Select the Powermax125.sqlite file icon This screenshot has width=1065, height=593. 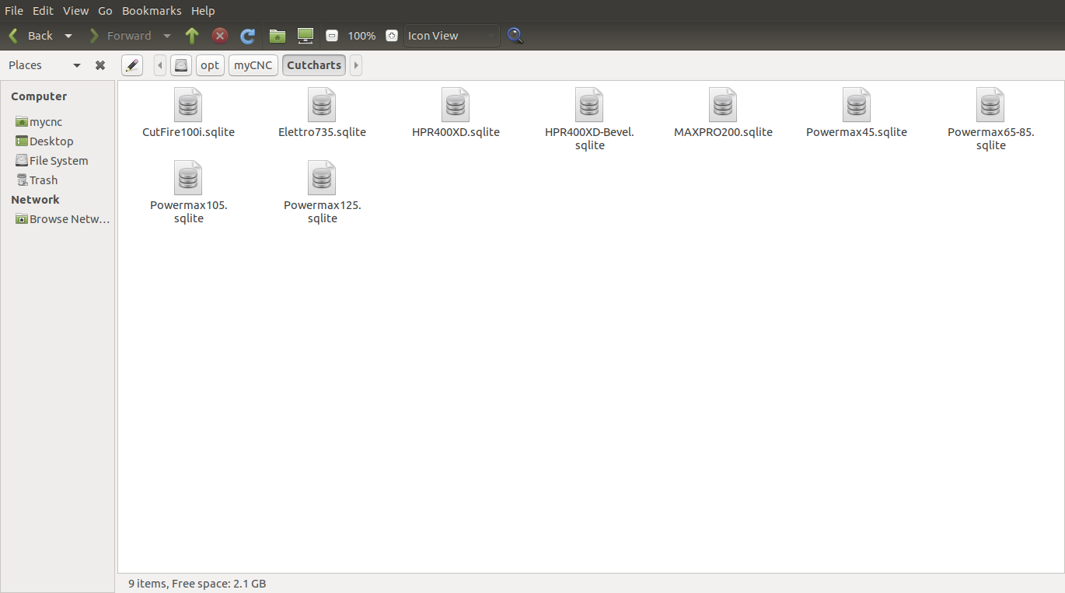(322, 178)
